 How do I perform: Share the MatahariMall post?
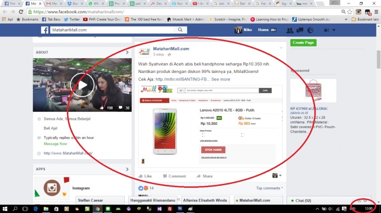(x=204, y=176)
